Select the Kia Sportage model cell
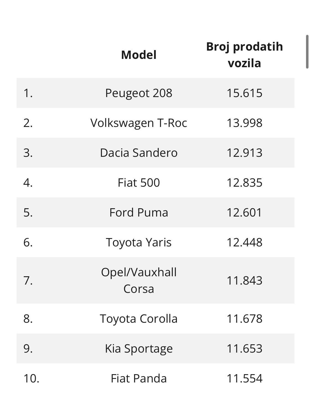Screen dimensions: 311x409 [x=139, y=348]
